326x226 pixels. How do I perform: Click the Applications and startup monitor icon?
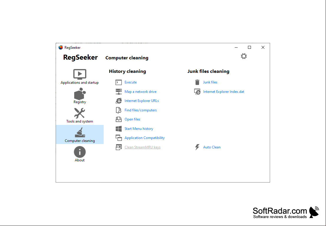point(80,74)
